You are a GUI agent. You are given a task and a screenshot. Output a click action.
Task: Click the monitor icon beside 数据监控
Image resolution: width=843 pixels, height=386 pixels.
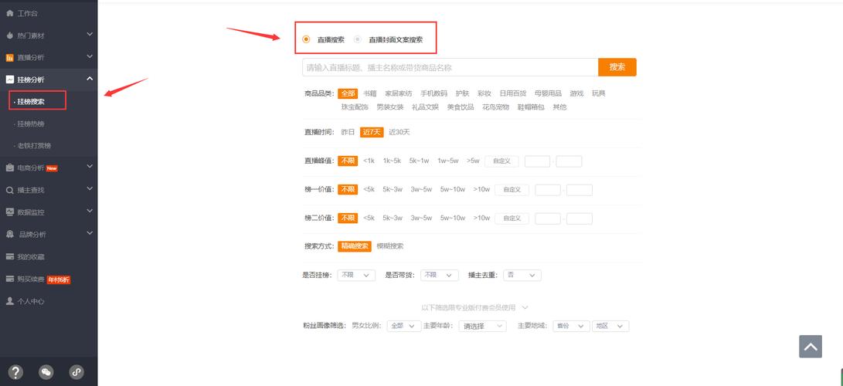point(10,212)
